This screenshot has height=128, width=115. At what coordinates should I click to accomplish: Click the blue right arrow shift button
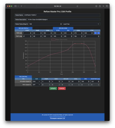coord(99,33)
